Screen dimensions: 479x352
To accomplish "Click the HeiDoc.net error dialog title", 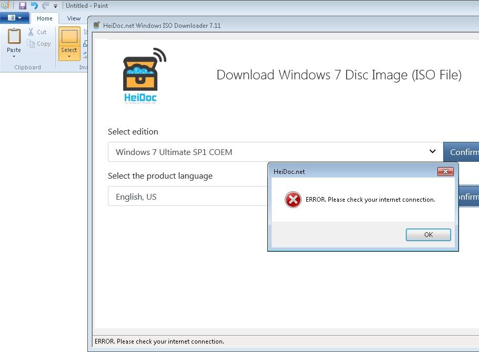I will tap(289, 172).
